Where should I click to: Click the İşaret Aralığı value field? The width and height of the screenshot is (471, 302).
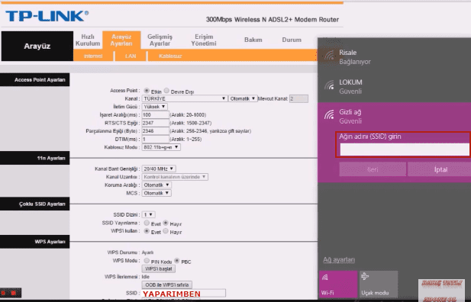click(155, 114)
